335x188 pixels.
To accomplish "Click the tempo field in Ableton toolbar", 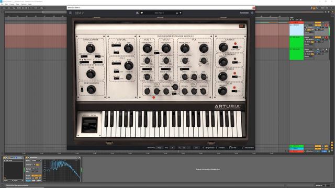I will tap(19, 8).
